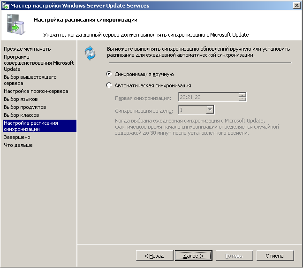Decrease first synchronization time with down spinner
The image size is (303, 268).
242,99
